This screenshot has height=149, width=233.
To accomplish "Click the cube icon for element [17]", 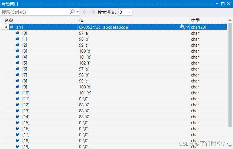I will (x=18, y=134).
